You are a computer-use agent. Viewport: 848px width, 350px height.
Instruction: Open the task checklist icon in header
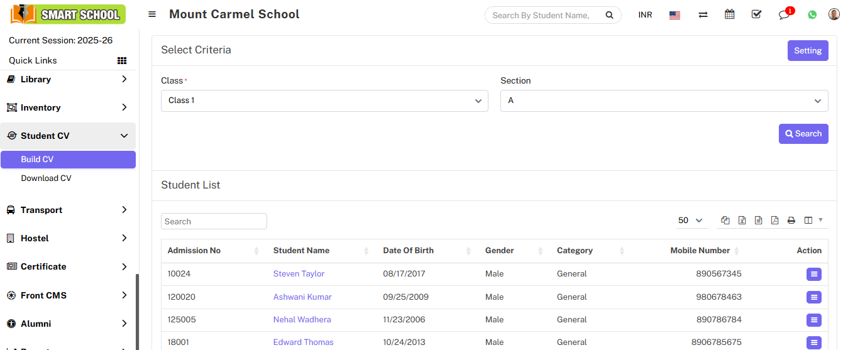coord(756,14)
